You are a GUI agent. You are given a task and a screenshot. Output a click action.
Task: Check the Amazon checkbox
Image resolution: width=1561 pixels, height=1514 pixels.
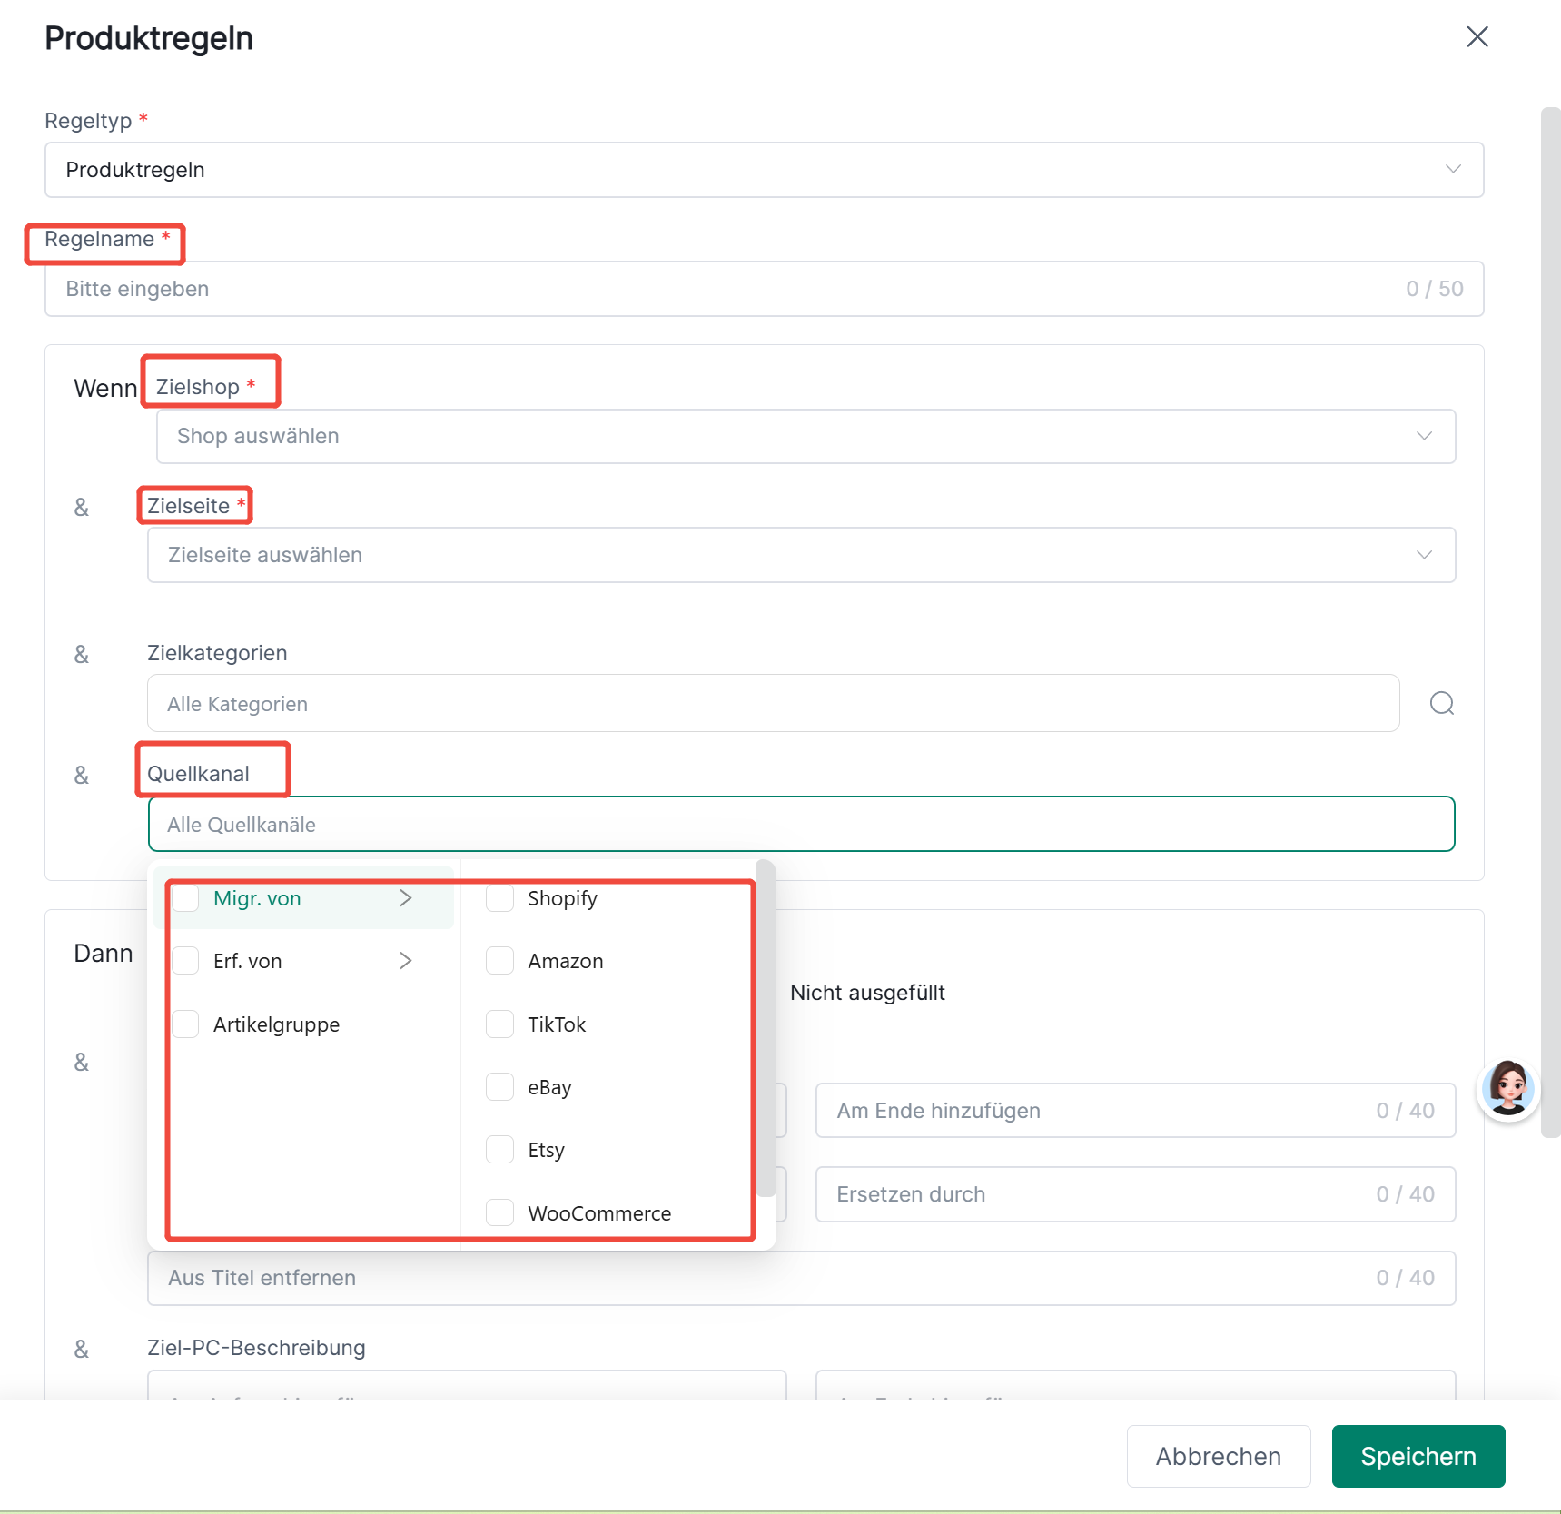[x=499, y=961]
